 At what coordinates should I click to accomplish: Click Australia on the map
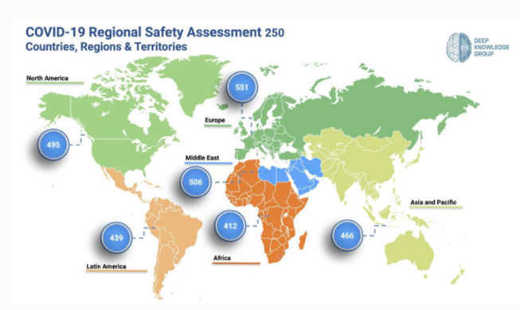pyautogui.click(x=409, y=250)
